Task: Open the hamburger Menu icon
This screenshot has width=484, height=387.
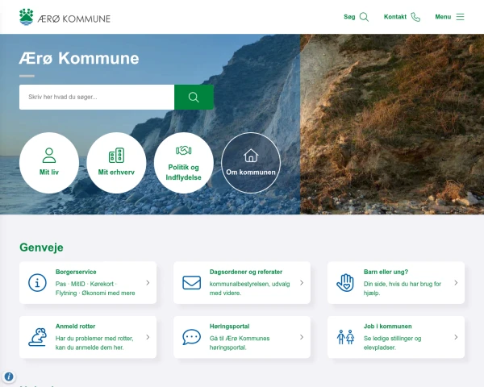Action: [461, 17]
